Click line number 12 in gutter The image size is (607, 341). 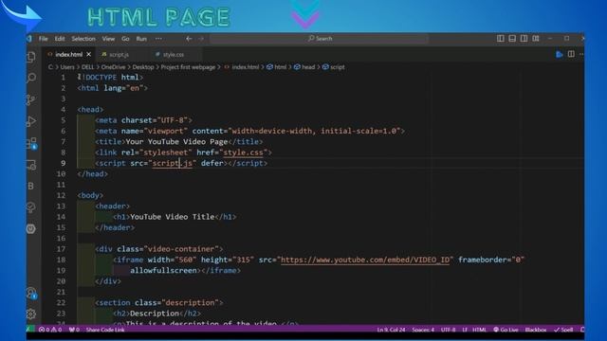click(x=61, y=195)
